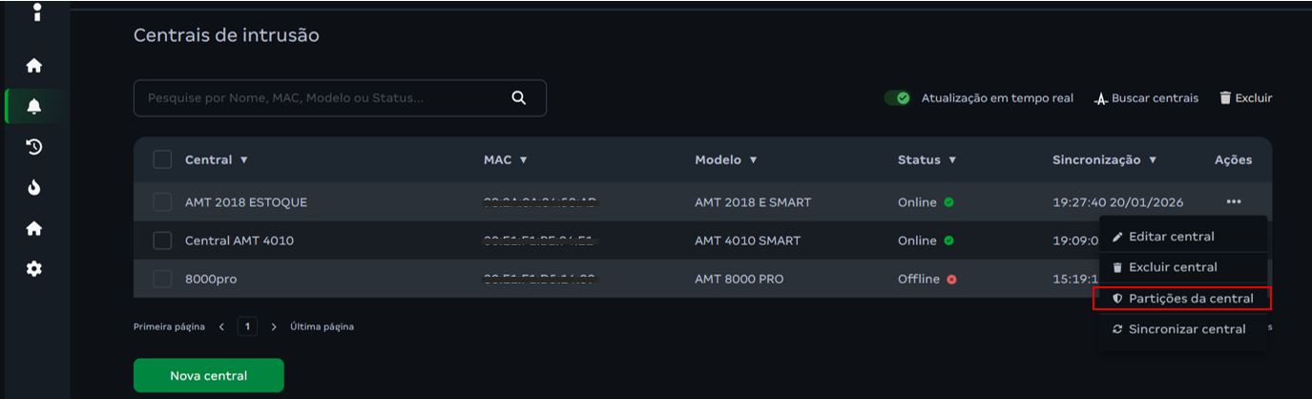Screen dimensions: 1312x399
Task: Click the Nova central button
Action: coord(208,375)
